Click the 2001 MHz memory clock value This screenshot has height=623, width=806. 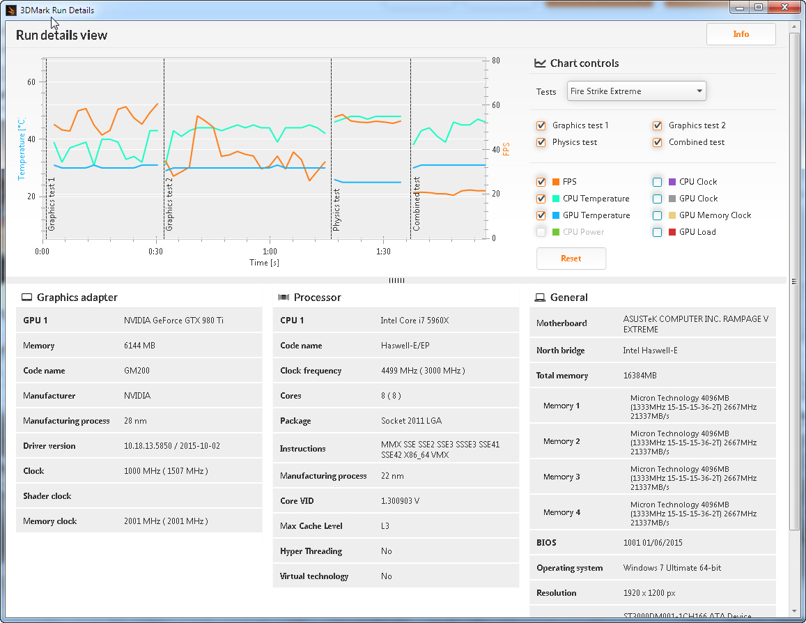(166, 521)
